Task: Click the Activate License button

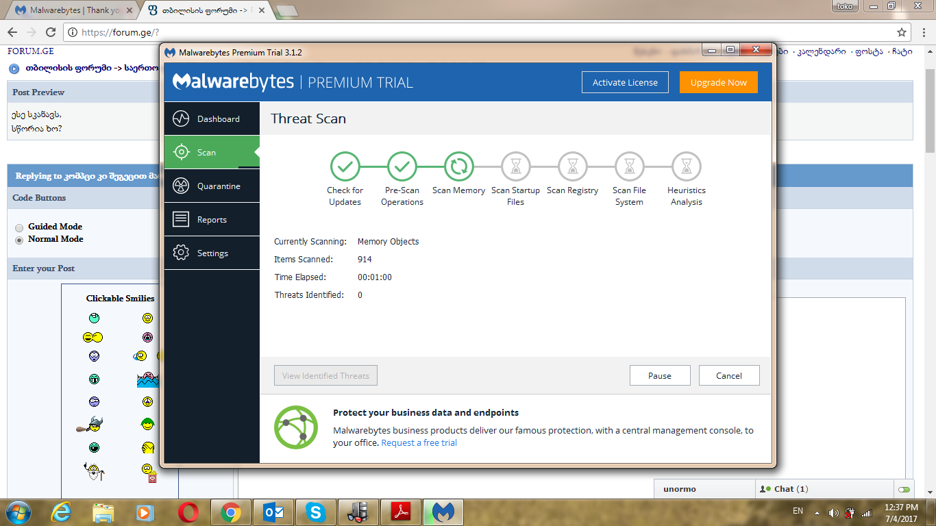Action: pyautogui.click(x=625, y=82)
